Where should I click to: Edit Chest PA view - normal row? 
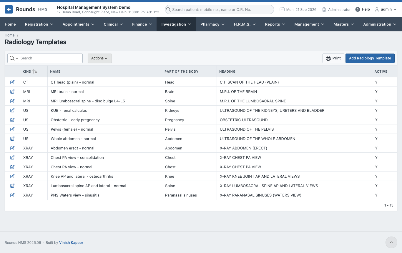(12, 167)
